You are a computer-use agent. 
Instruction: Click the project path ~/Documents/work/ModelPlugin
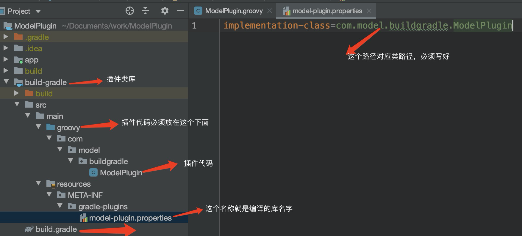[x=117, y=26]
